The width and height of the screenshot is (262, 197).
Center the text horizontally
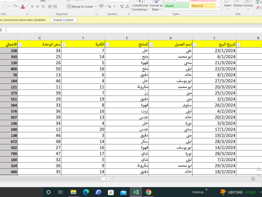[37, 6]
